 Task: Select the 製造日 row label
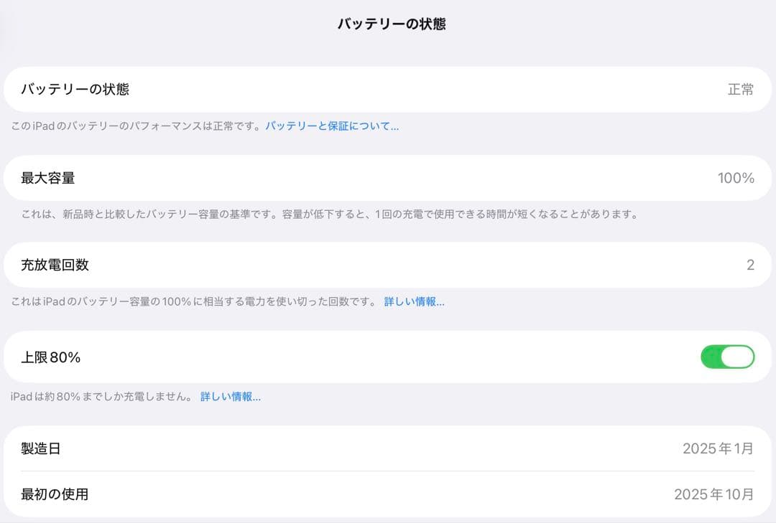(x=41, y=449)
